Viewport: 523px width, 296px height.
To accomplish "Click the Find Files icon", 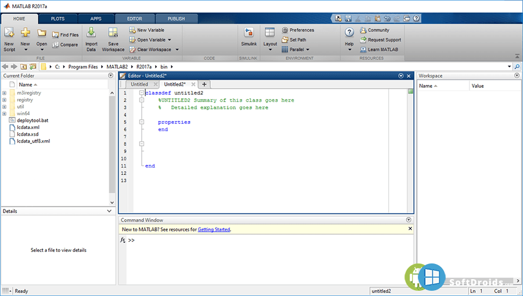I will click(56, 35).
